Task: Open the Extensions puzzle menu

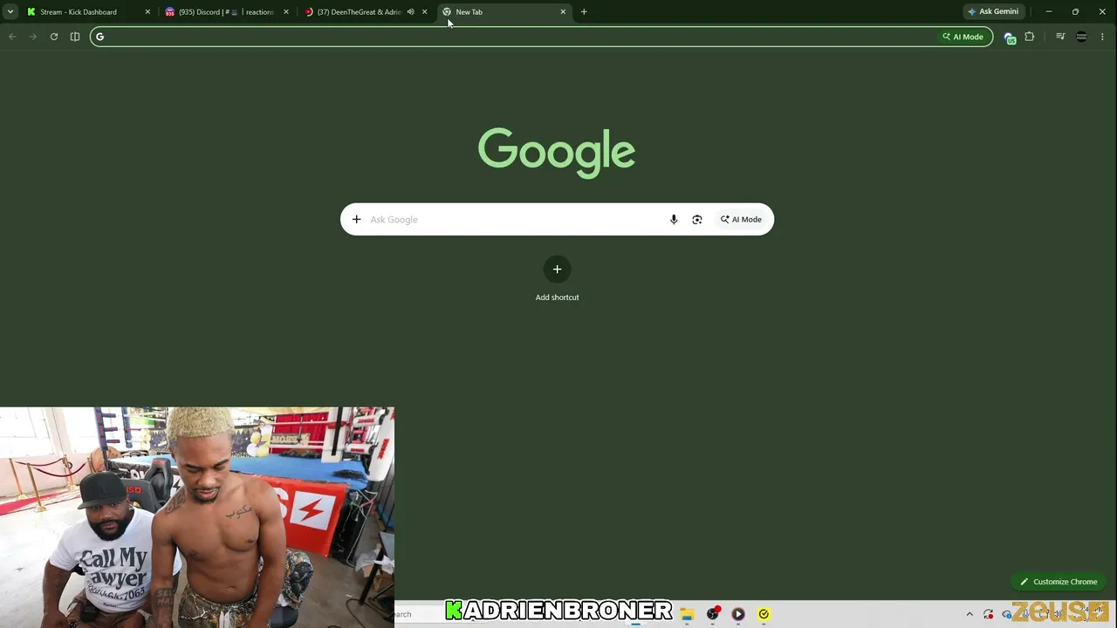Action: (x=1030, y=37)
